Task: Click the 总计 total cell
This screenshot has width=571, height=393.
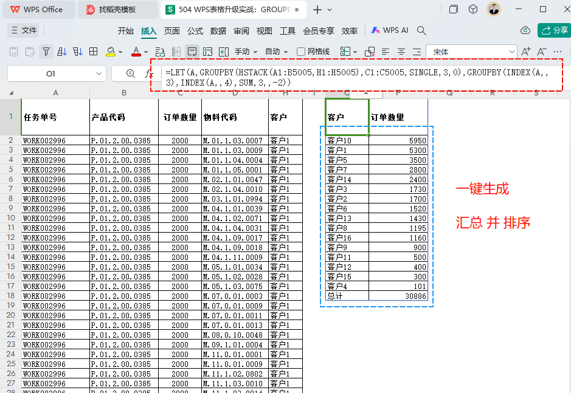Action: 347,296
